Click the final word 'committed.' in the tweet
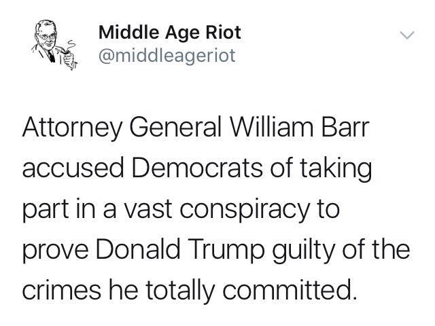Screen dimensions: 435x326 [x=289, y=290]
